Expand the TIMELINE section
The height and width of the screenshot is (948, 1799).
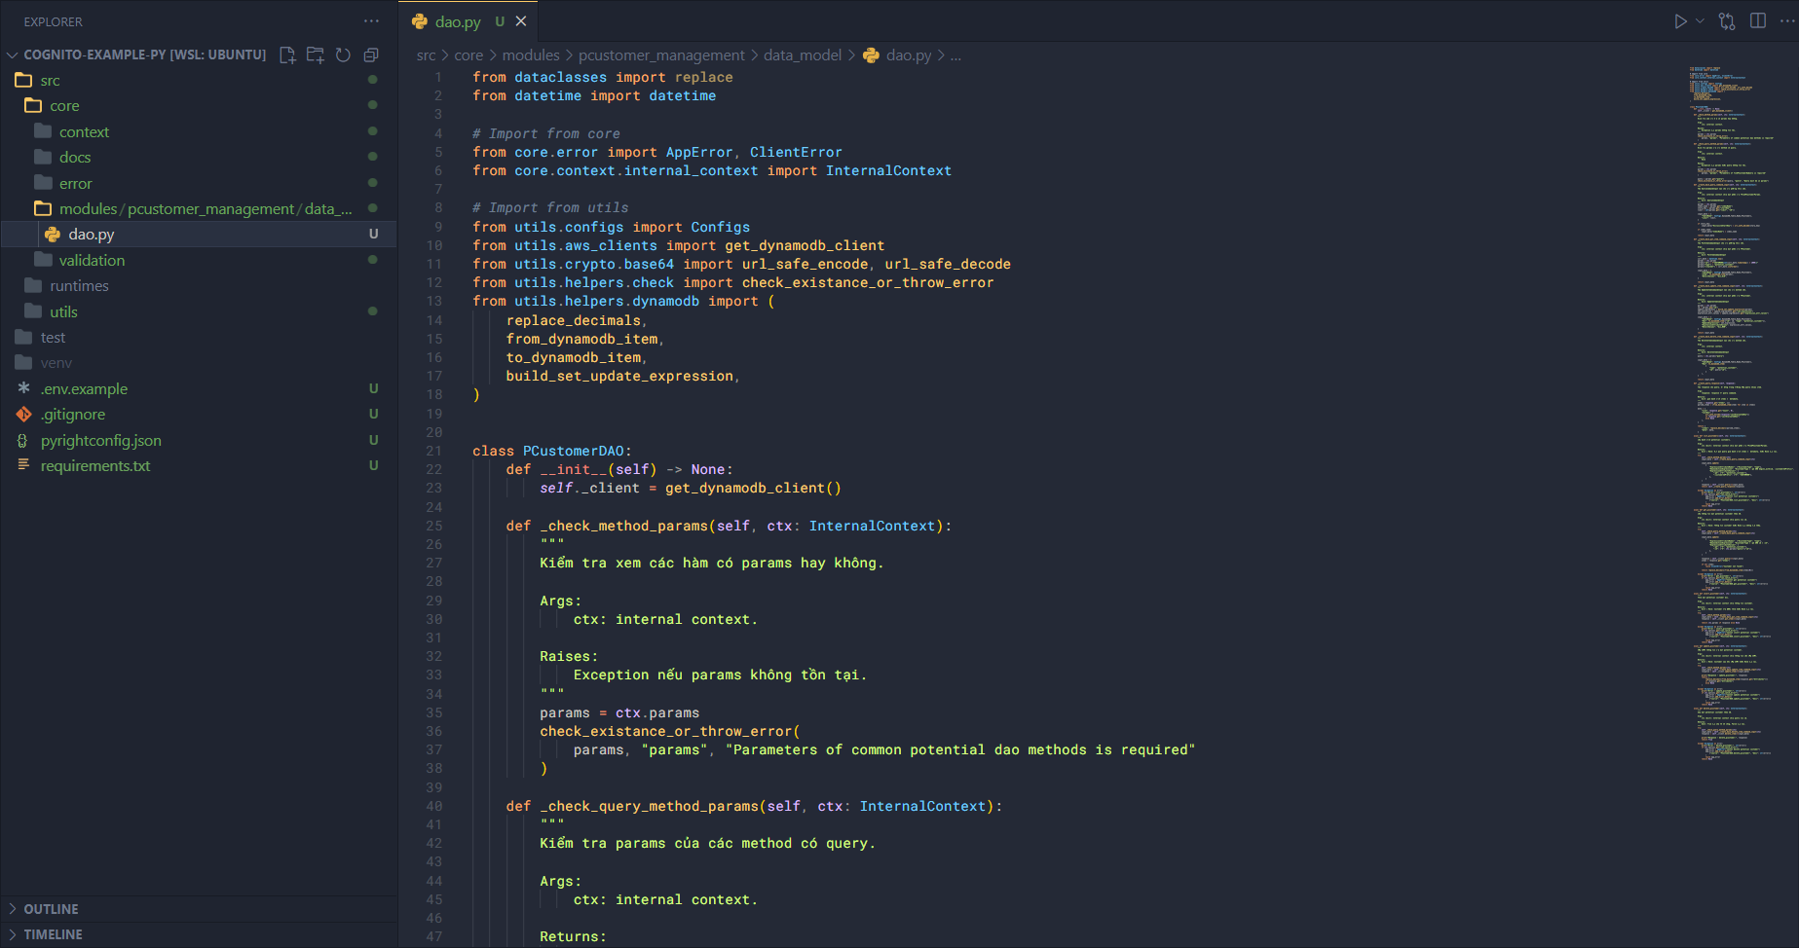pyautogui.click(x=53, y=934)
